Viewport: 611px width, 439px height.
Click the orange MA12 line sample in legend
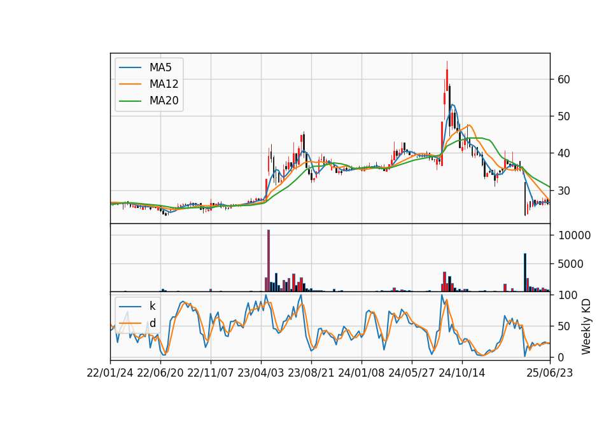click(130, 84)
